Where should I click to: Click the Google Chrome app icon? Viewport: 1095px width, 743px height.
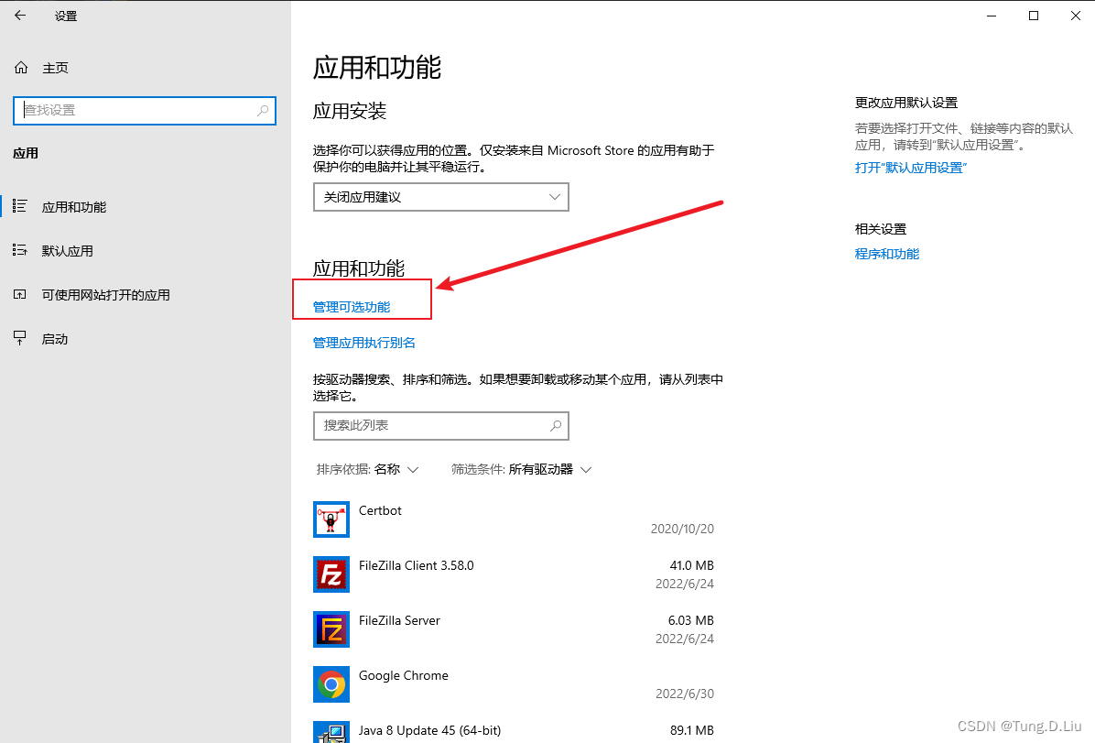(x=331, y=684)
